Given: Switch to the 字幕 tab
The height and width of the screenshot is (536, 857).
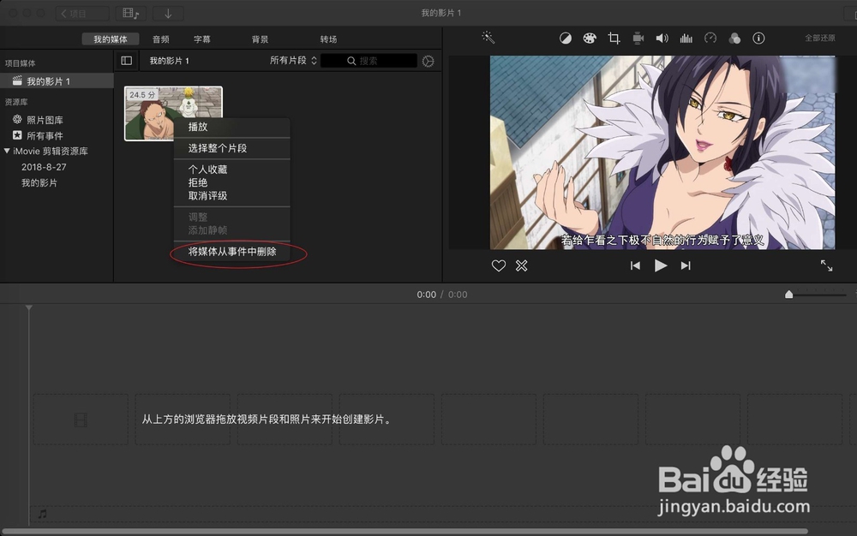Looking at the screenshot, I should click(202, 39).
